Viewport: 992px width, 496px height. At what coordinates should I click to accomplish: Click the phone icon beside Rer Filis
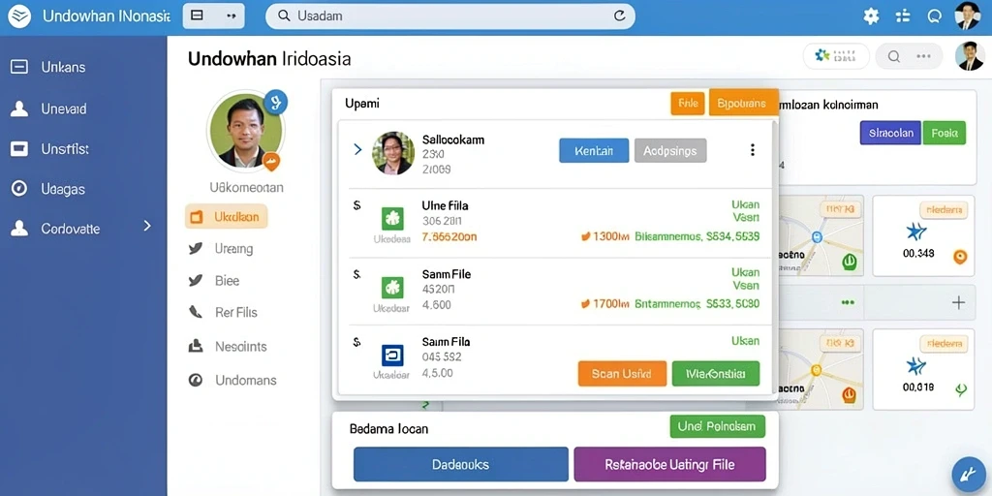tap(196, 312)
